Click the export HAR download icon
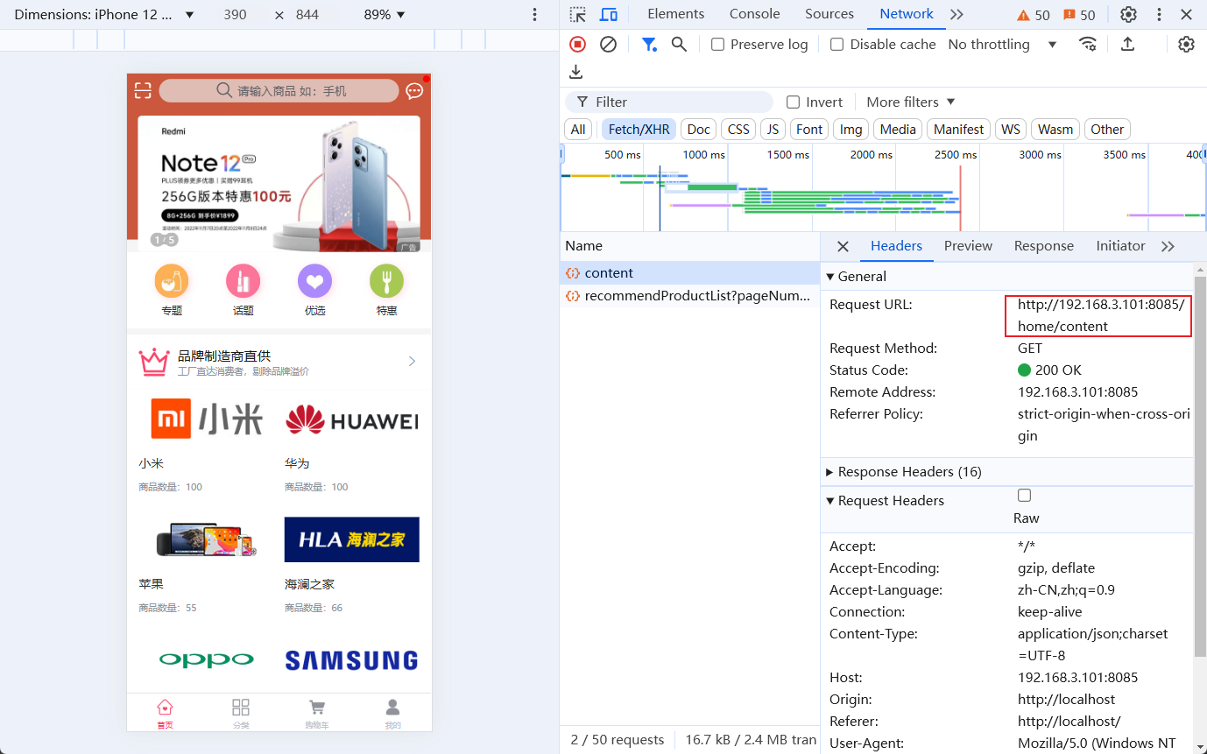Viewport: 1207px width, 754px height. 575,72
